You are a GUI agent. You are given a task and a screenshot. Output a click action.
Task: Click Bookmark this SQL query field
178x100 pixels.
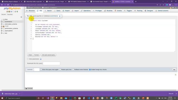(51, 63)
